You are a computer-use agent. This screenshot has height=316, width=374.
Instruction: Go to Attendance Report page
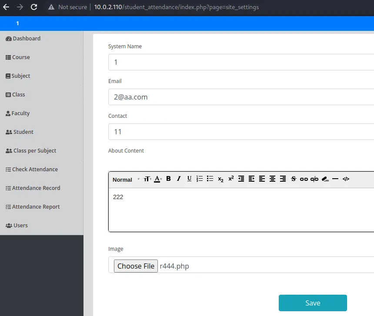[36, 207]
